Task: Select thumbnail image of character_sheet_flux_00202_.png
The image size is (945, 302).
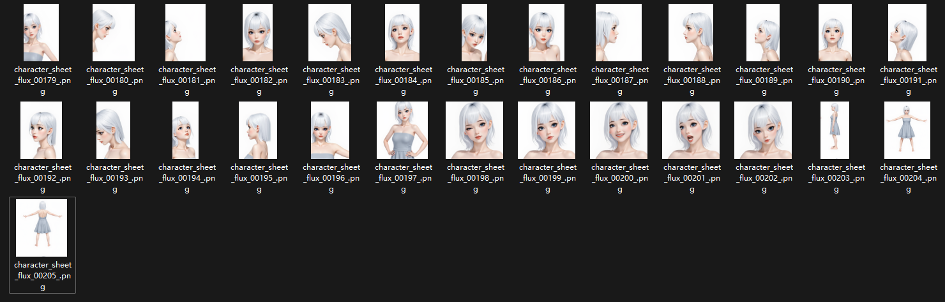Action: click(764, 130)
